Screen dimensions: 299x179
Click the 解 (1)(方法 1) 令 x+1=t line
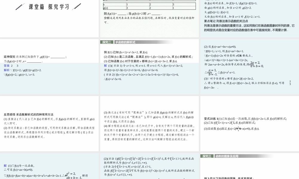(144, 66)
